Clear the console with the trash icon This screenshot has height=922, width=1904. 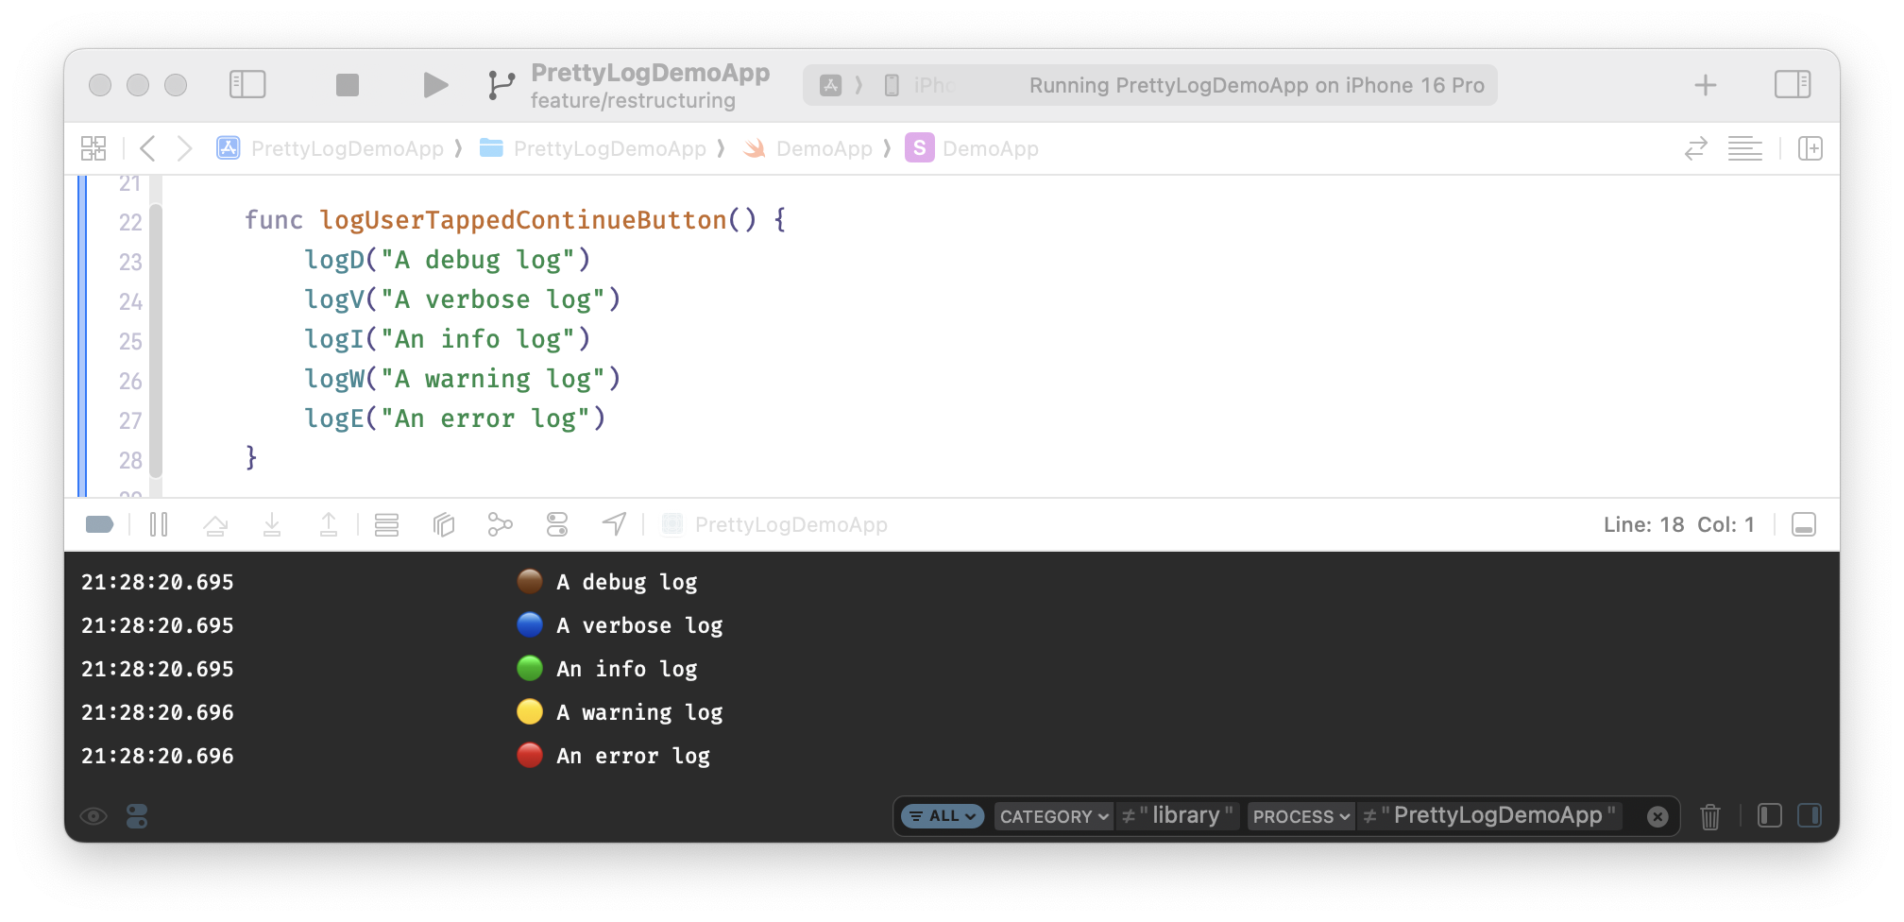(x=1710, y=816)
